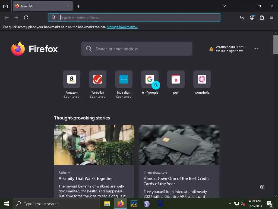Open weather widget three-dot menu
Viewport: 278px width, 209px height.
point(255,49)
